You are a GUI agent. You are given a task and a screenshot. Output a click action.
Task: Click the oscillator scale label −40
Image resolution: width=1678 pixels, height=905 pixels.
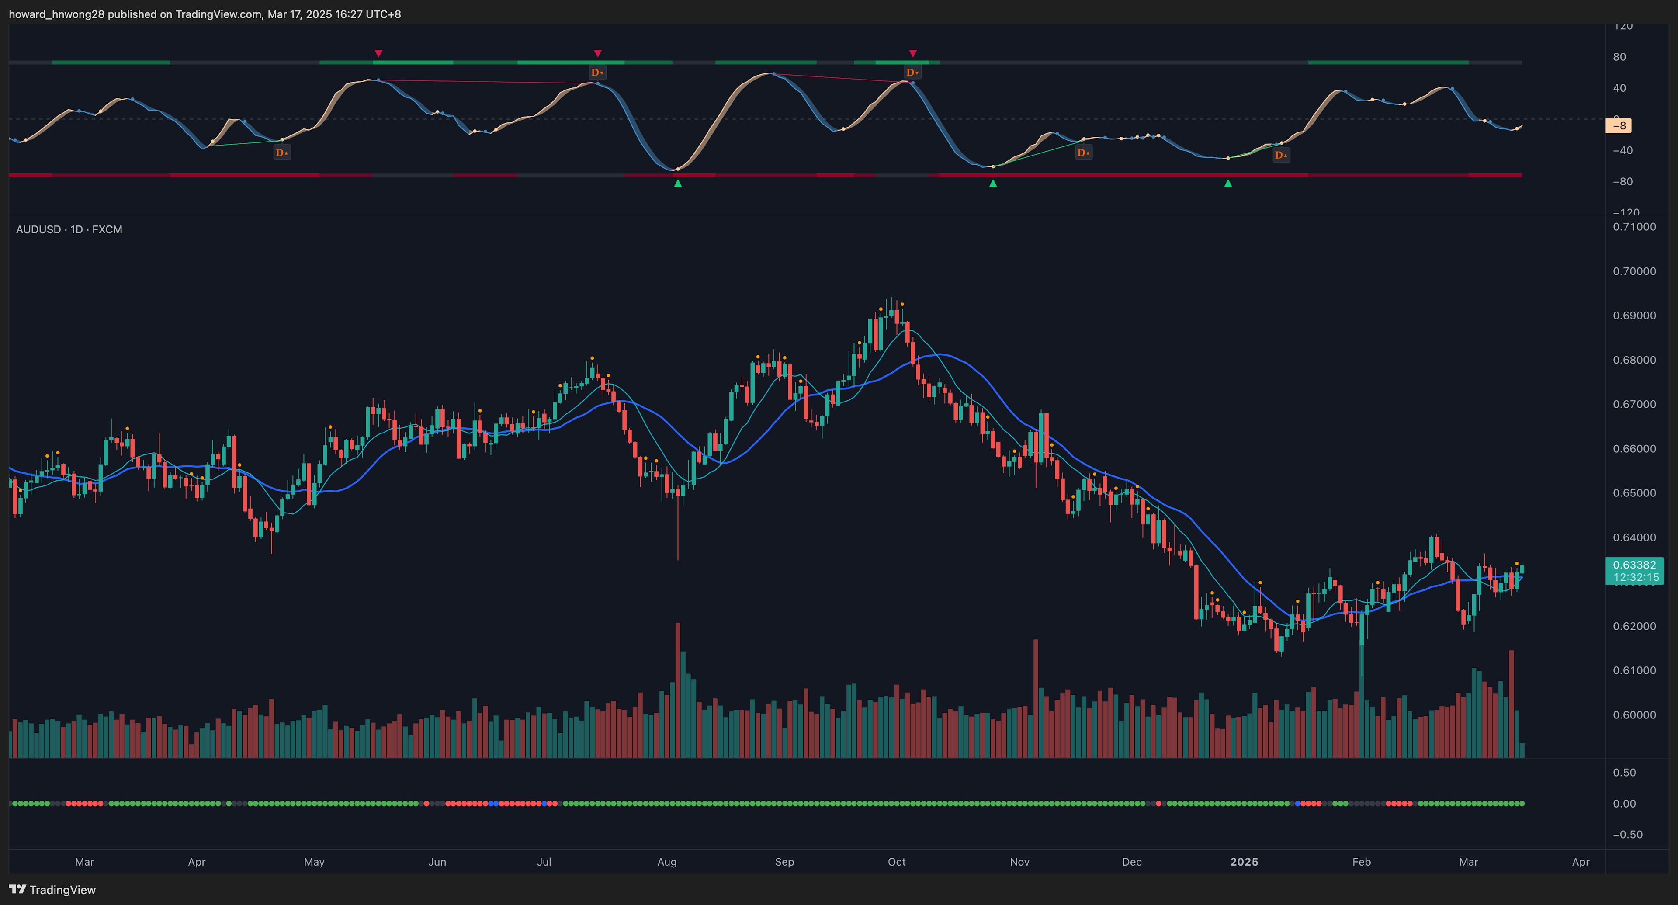(1623, 150)
